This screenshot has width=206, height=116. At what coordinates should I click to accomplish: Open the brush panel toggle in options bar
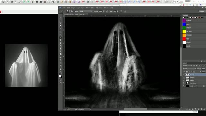(72, 11)
